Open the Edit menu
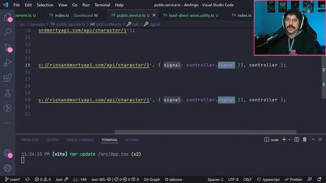This screenshot has width=326, height=183. 28,5
